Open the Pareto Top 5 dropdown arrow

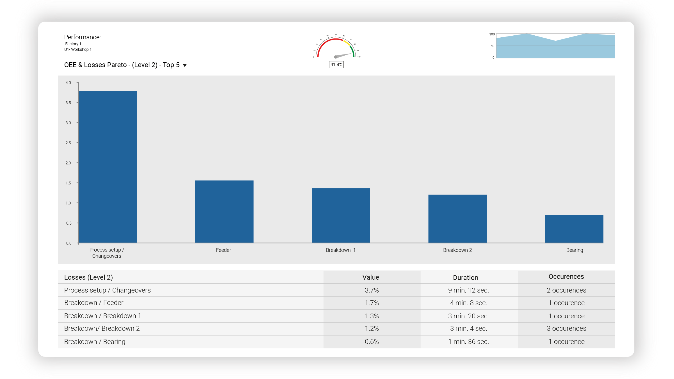click(185, 65)
